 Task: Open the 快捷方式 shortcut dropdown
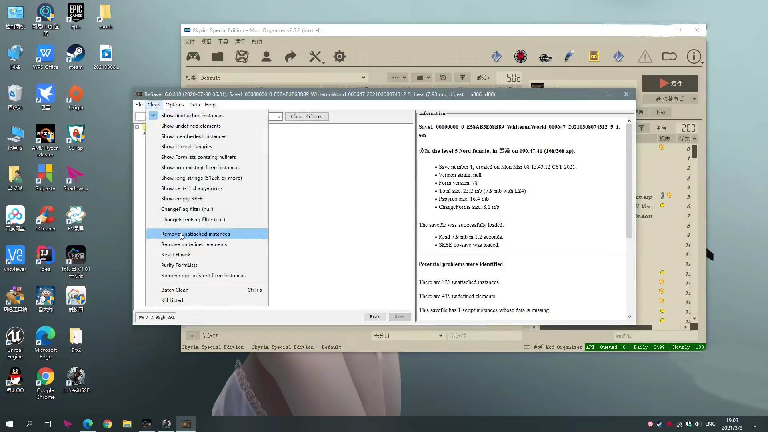[x=671, y=99]
